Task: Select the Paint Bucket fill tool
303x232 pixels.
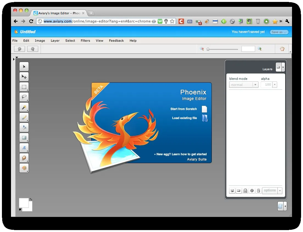Action: (24, 127)
